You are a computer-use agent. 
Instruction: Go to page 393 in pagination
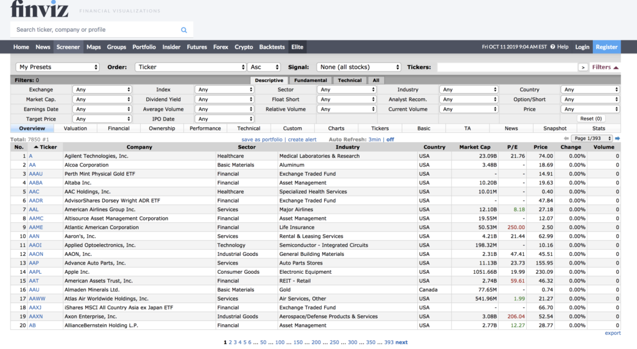tap(389, 343)
